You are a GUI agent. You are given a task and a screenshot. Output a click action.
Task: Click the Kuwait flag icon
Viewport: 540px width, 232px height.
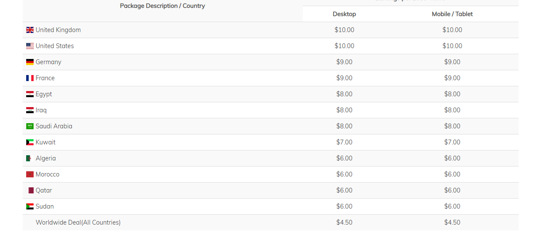coord(30,142)
